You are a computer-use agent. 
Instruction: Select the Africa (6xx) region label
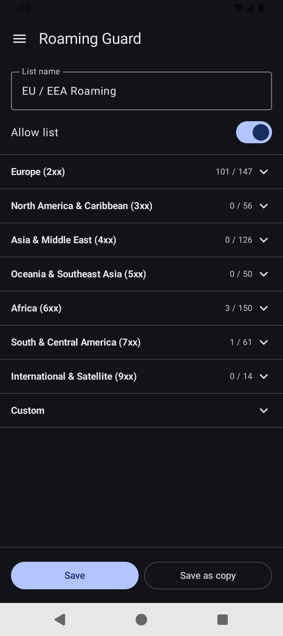36,308
